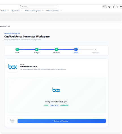122x134 pixels.
Task: Click the cloud guidance icon in header
Action: point(114,7)
